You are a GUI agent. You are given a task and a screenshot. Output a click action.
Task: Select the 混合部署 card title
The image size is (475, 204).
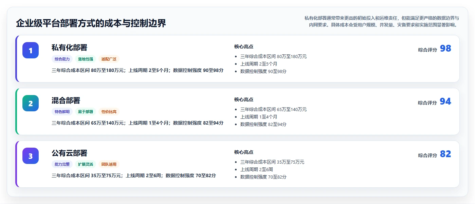[x=66, y=100]
